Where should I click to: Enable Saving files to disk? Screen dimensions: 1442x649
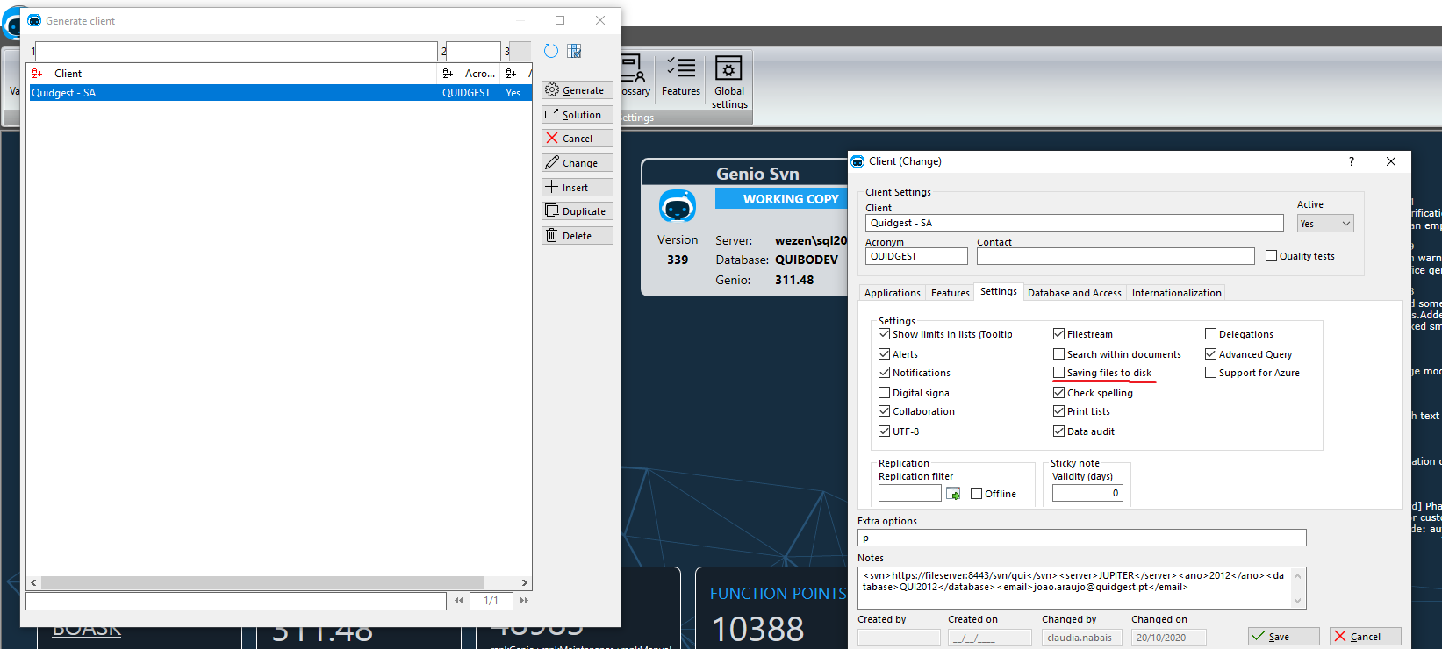click(x=1059, y=373)
